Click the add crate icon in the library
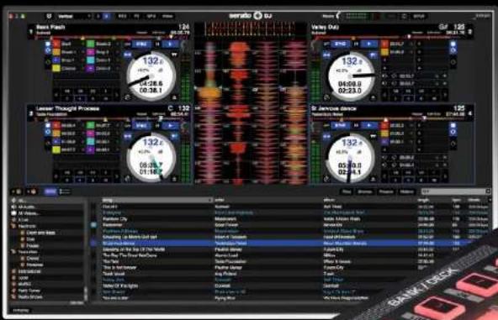This screenshot has width=498, height=320. click(x=17, y=191)
